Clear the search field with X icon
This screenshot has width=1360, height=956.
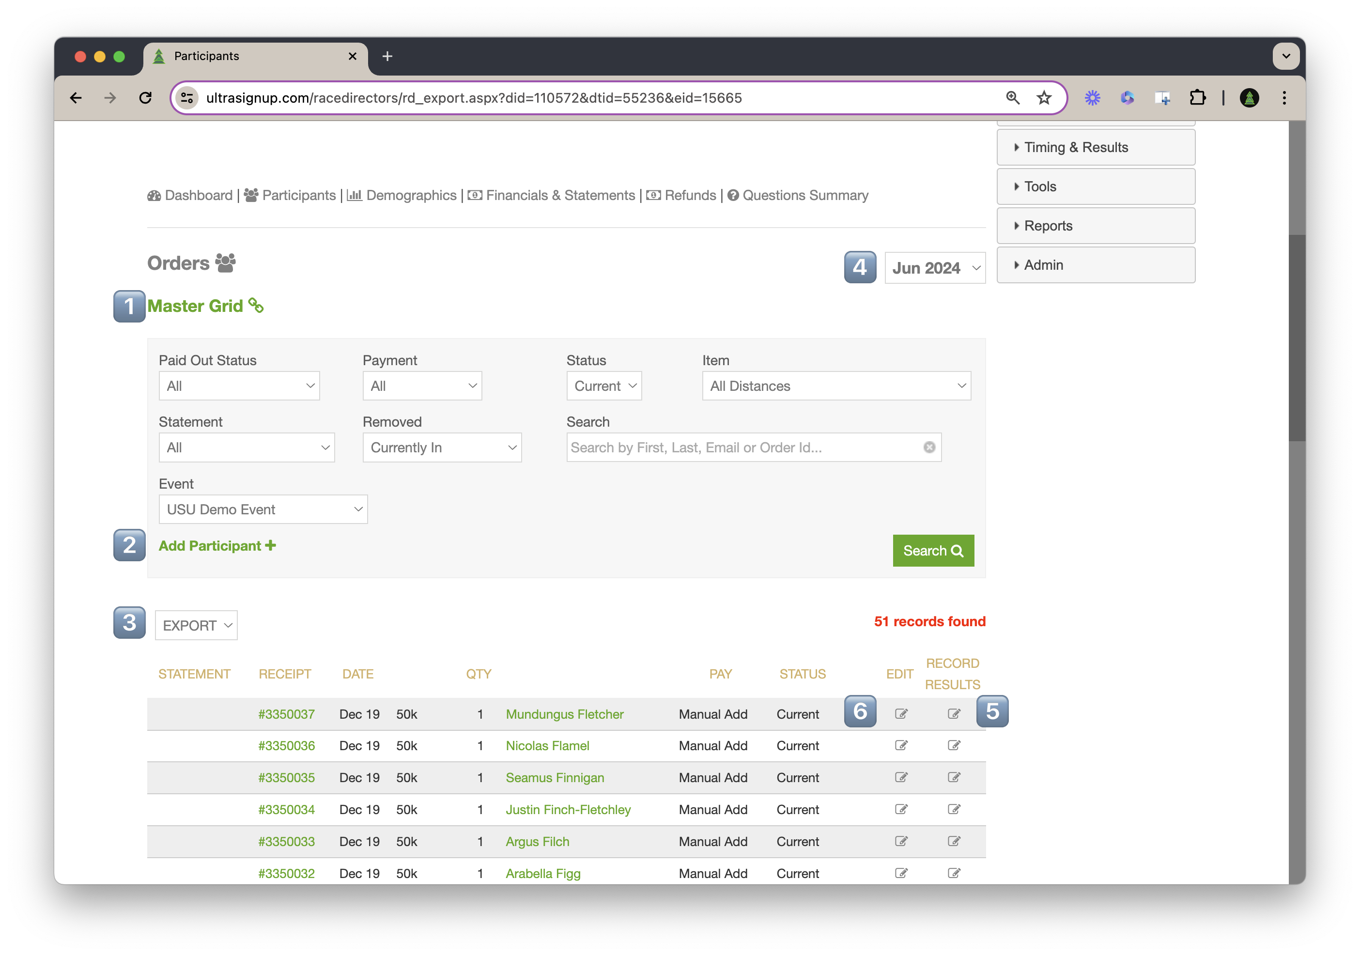pyautogui.click(x=929, y=447)
